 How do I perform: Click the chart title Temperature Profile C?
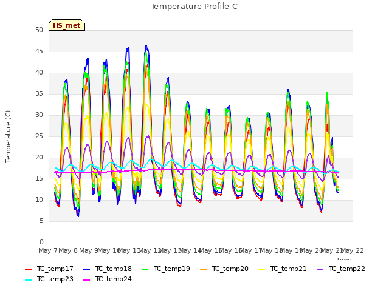(194, 7)
